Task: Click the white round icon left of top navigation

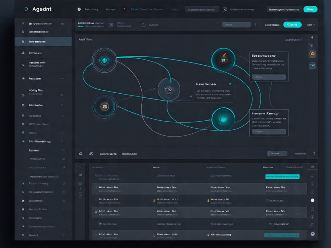Action: (79, 9)
